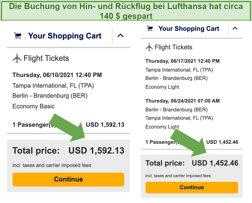Click Total price USD 1,452.46 text

pyautogui.click(x=192, y=163)
